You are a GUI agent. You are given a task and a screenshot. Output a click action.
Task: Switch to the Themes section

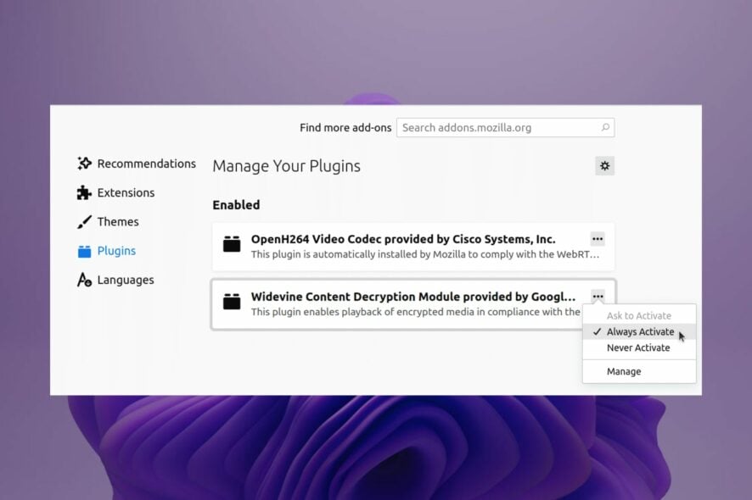118,222
